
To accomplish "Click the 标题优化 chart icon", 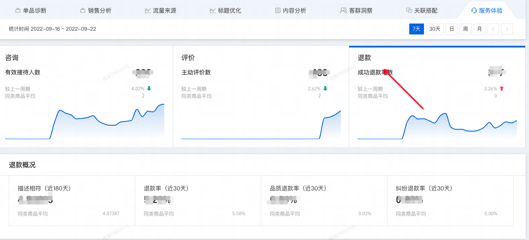I will pos(213,11).
